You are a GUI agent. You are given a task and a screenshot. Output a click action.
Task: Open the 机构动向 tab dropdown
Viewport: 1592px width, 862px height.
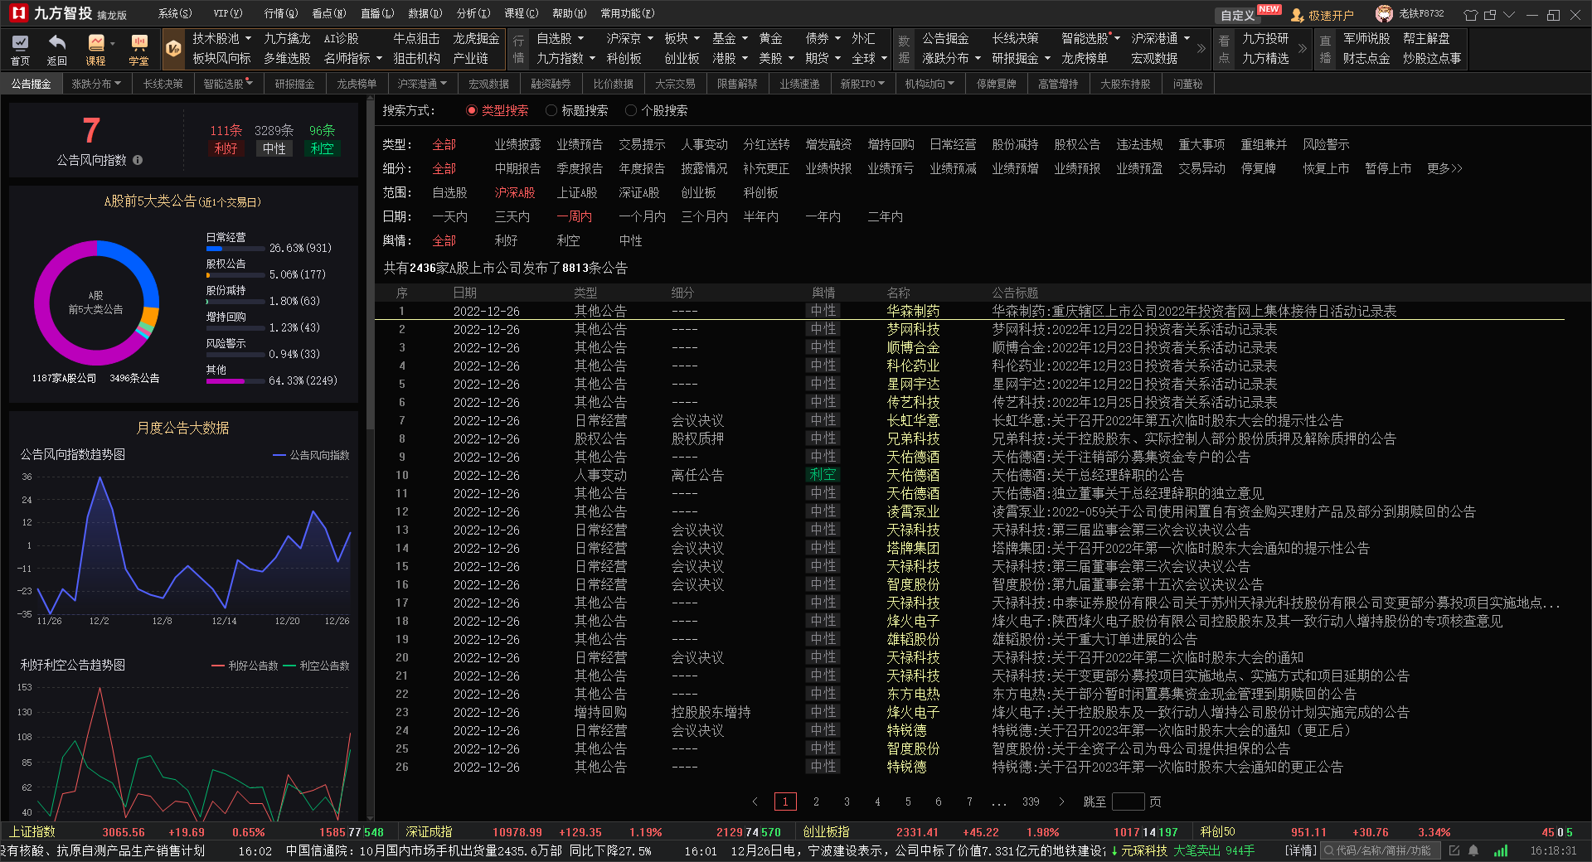pos(929,84)
